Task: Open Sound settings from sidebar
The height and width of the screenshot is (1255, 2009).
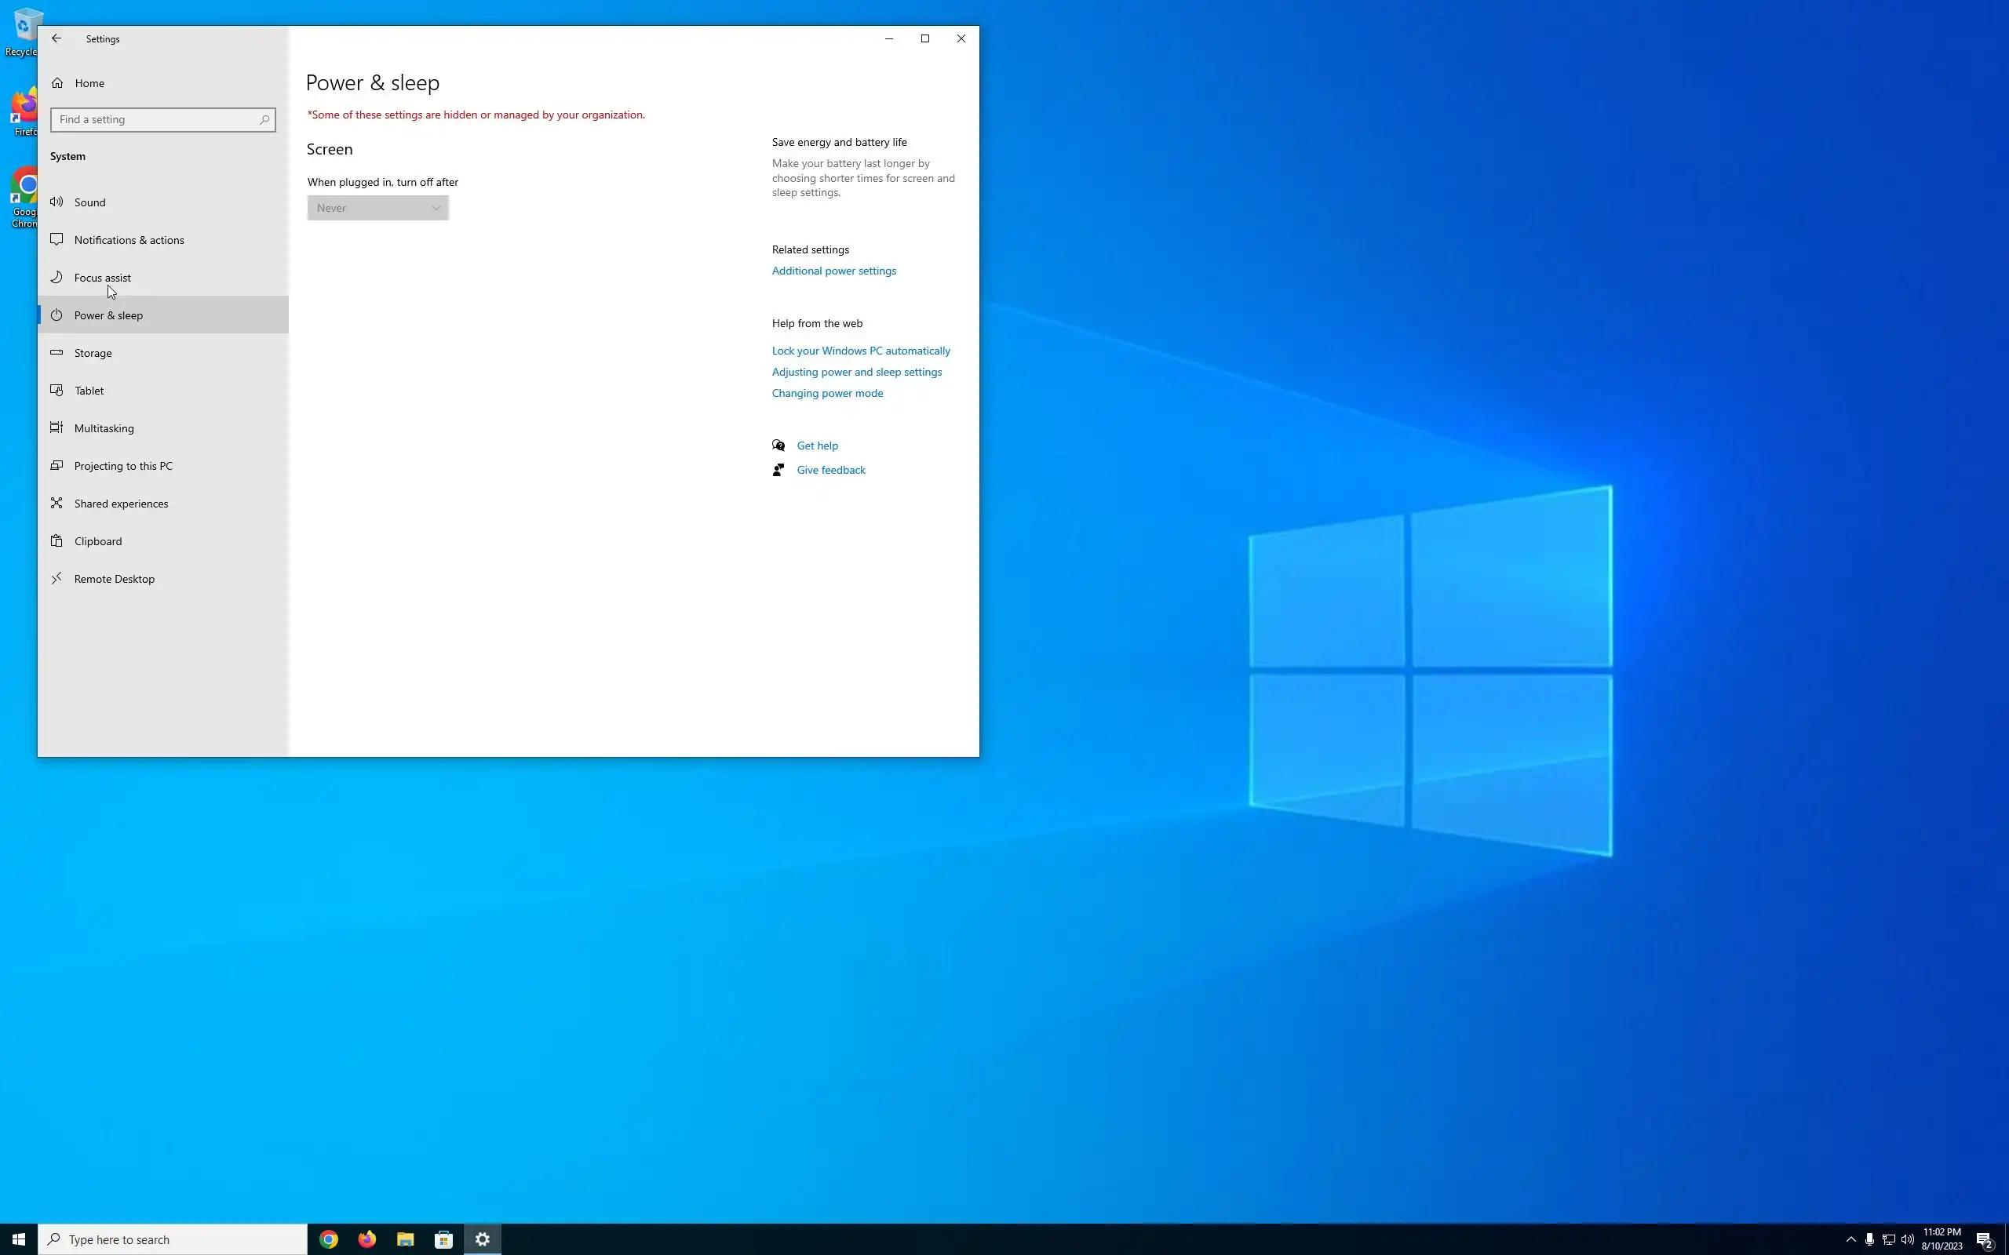Action: click(89, 202)
